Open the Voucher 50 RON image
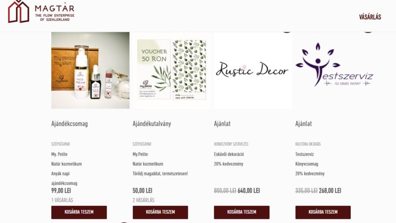Viewport: 396px width, 223px height. [172, 70]
